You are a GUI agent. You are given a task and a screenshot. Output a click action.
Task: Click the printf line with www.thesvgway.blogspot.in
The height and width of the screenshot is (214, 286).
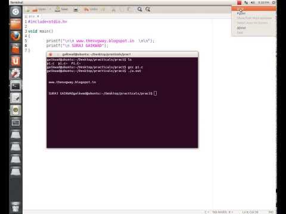coord(100,40)
